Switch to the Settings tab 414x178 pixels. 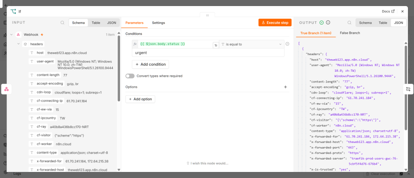point(158,23)
